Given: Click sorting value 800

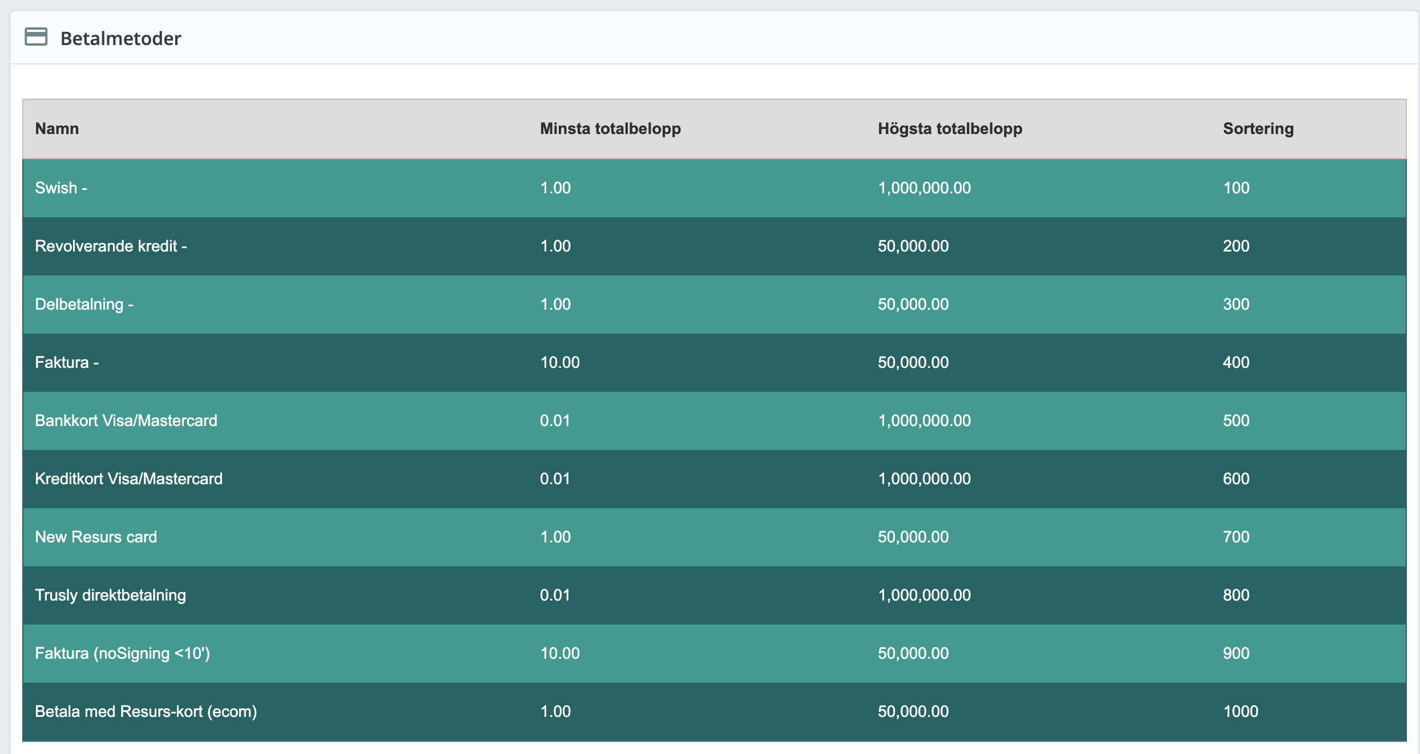Looking at the screenshot, I should pyautogui.click(x=1236, y=595).
